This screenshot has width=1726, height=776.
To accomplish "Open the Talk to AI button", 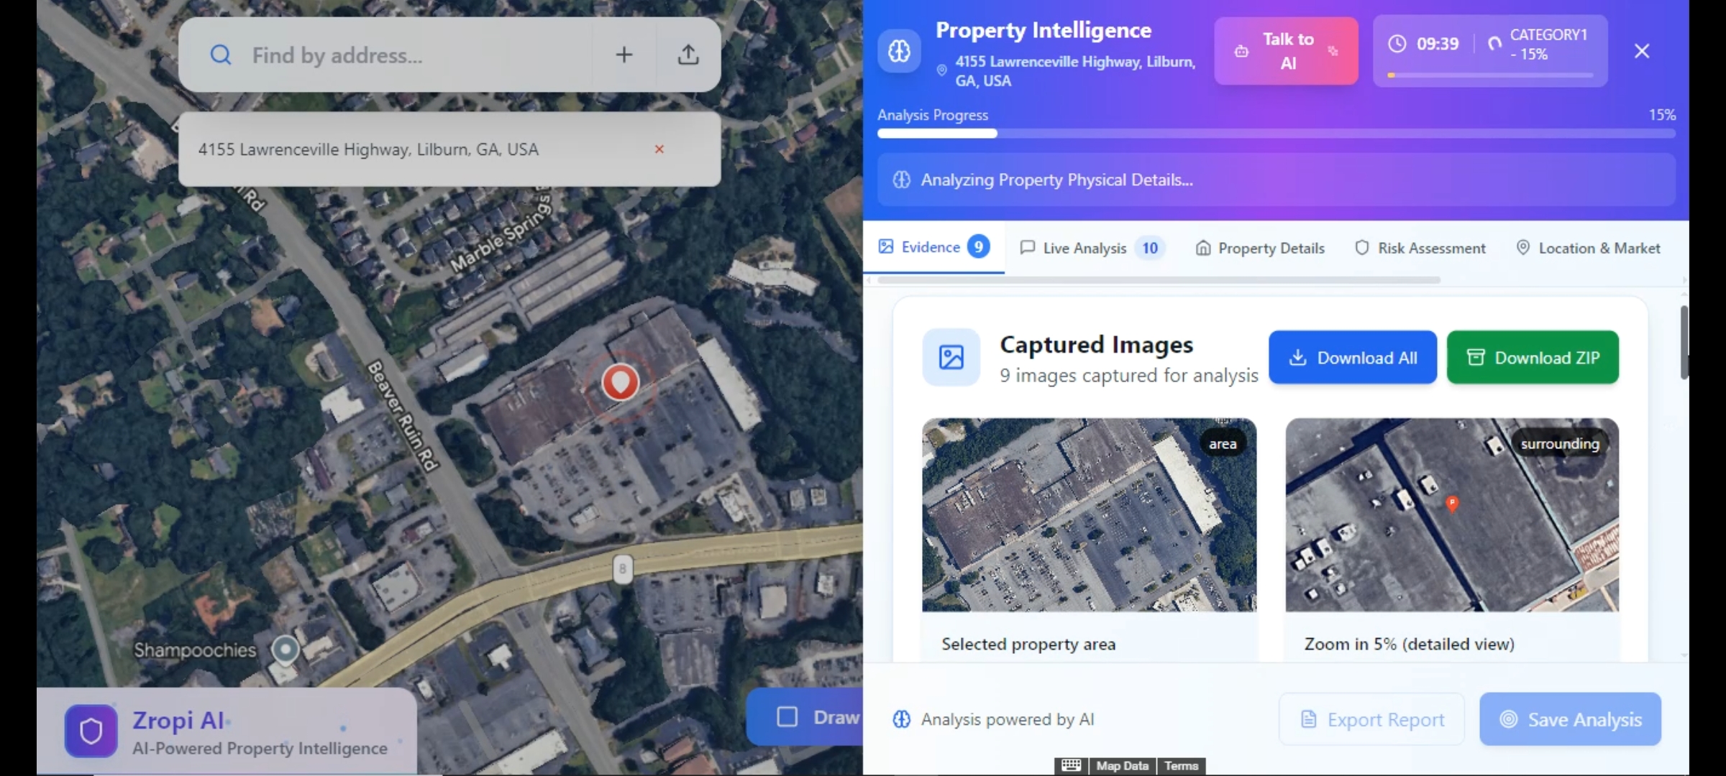I will (1287, 51).
